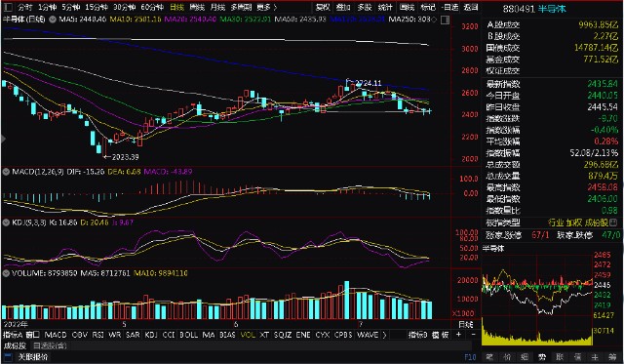Select the 势 tab below the mini chart

click(542, 357)
